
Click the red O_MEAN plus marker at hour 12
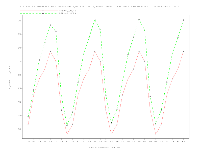(x=51, y=52)
